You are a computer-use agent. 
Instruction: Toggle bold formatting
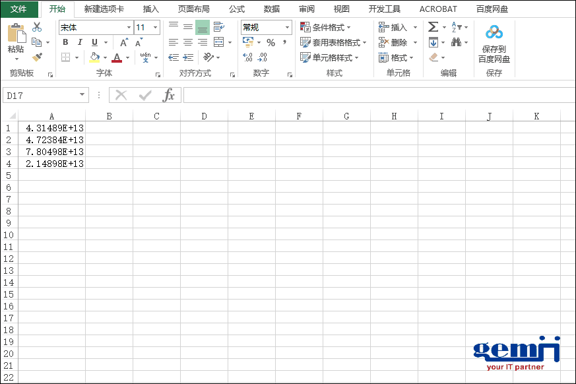tap(65, 42)
